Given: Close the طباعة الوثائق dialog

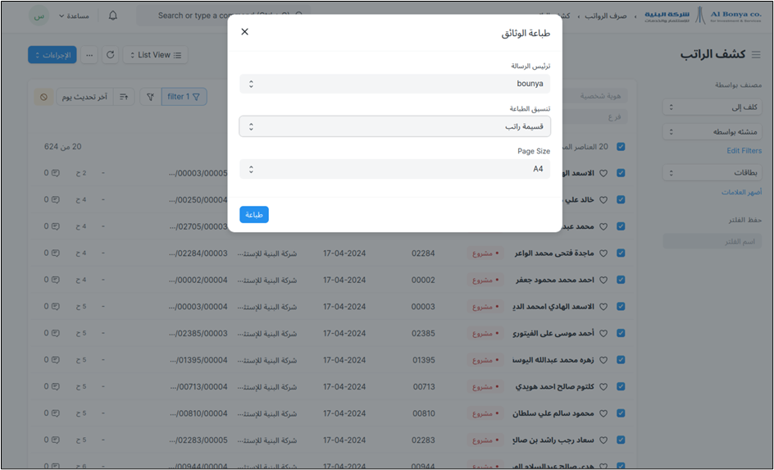Looking at the screenshot, I should [244, 32].
